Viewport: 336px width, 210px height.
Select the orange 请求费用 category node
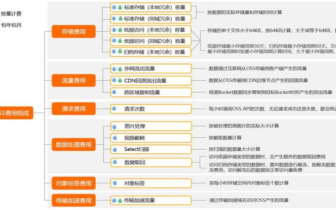(73, 109)
